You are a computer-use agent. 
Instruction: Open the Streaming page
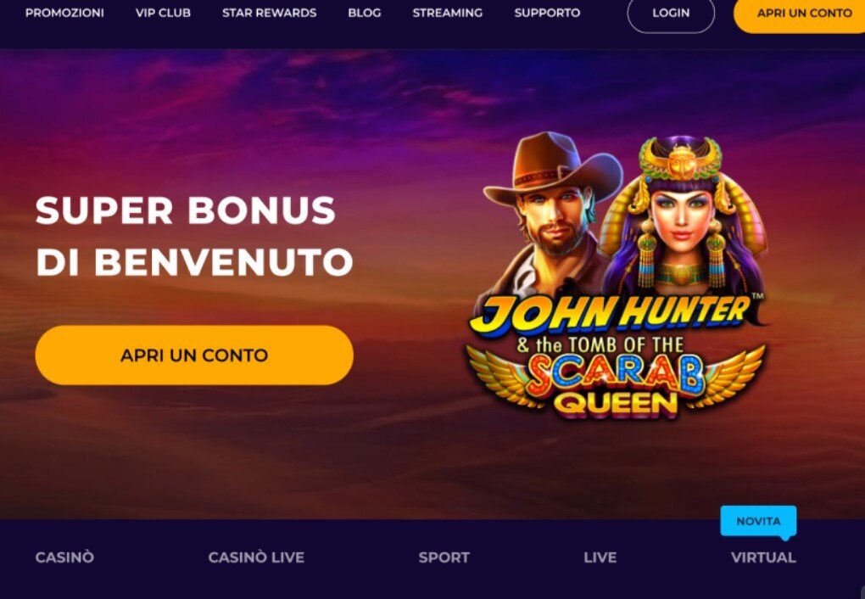pos(448,13)
